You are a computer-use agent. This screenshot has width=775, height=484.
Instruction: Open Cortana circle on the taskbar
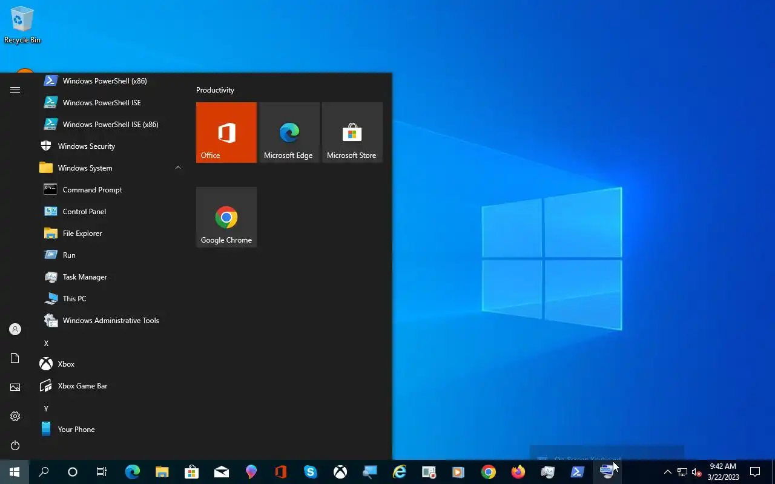pyautogui.click(x=73, y=472)
